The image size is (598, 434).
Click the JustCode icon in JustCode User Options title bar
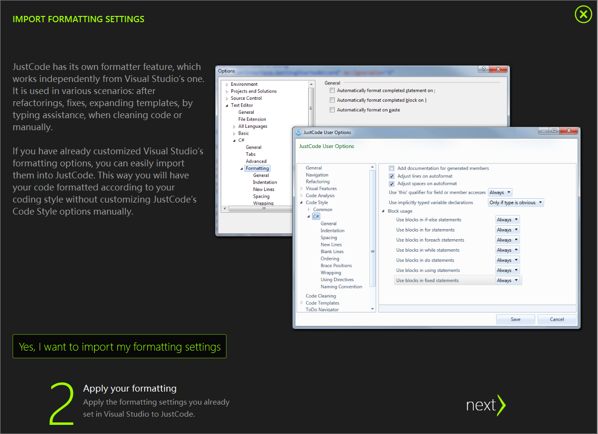tap(299, 132)
